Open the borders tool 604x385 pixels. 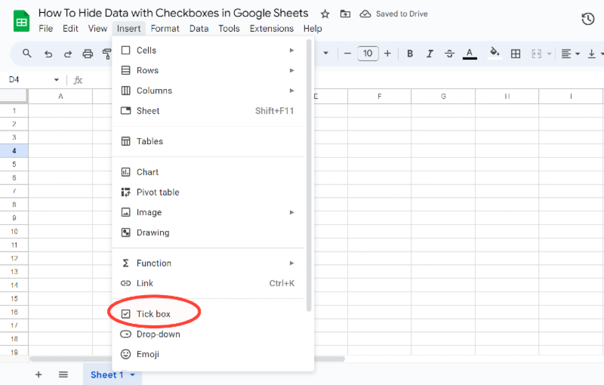point(515,54)
